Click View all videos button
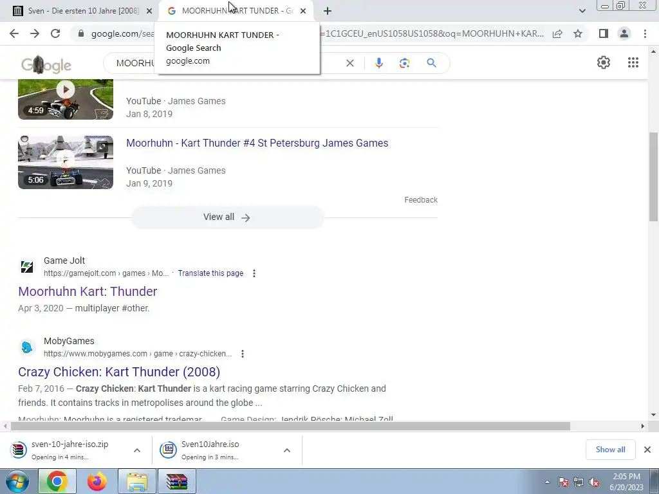 click(227, 217)
